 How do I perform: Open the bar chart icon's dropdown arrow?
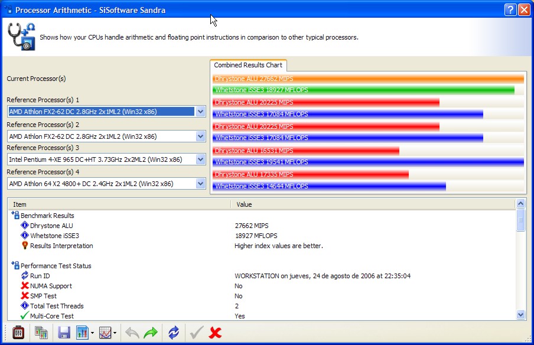coord(92,333)
